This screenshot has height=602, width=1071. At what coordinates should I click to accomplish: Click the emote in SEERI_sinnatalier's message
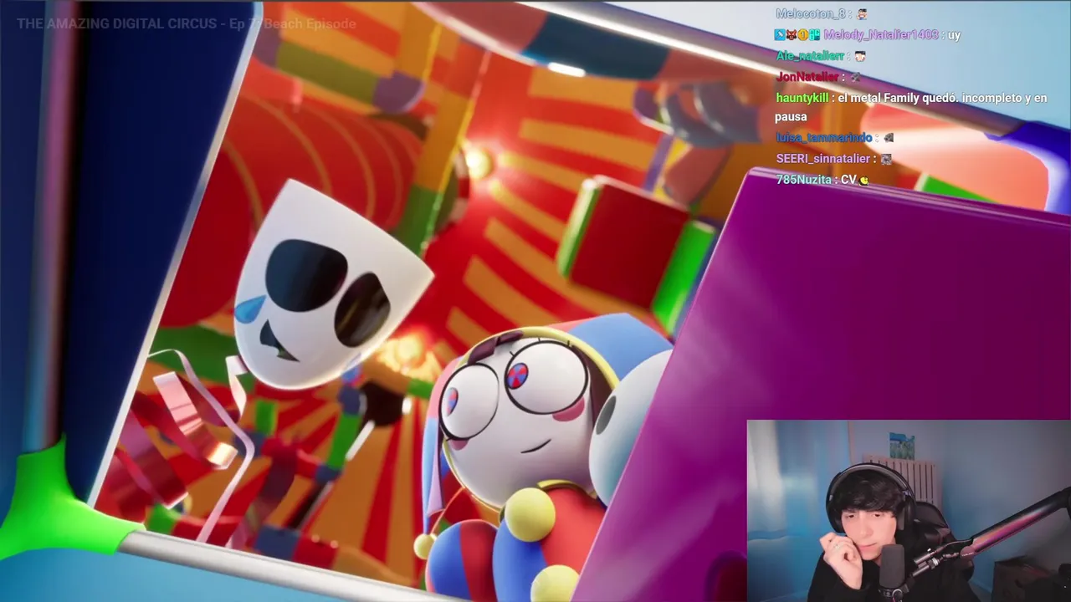pos(886,159)
